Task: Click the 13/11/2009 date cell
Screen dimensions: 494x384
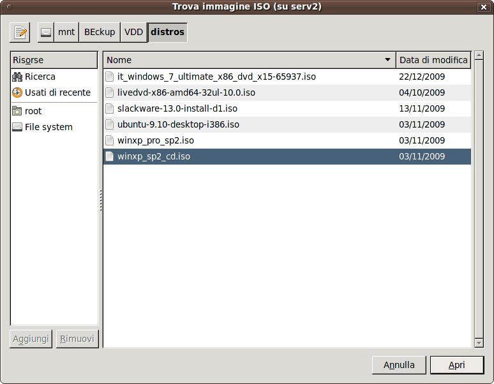Action: point(422,108)
